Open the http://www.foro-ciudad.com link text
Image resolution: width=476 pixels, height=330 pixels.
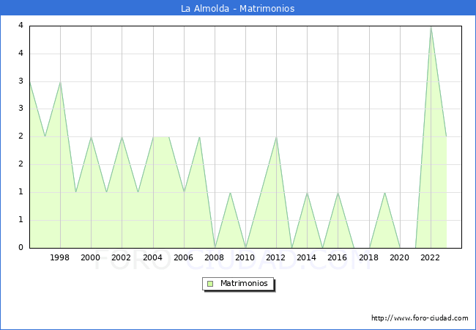click(x=420, y=318)
